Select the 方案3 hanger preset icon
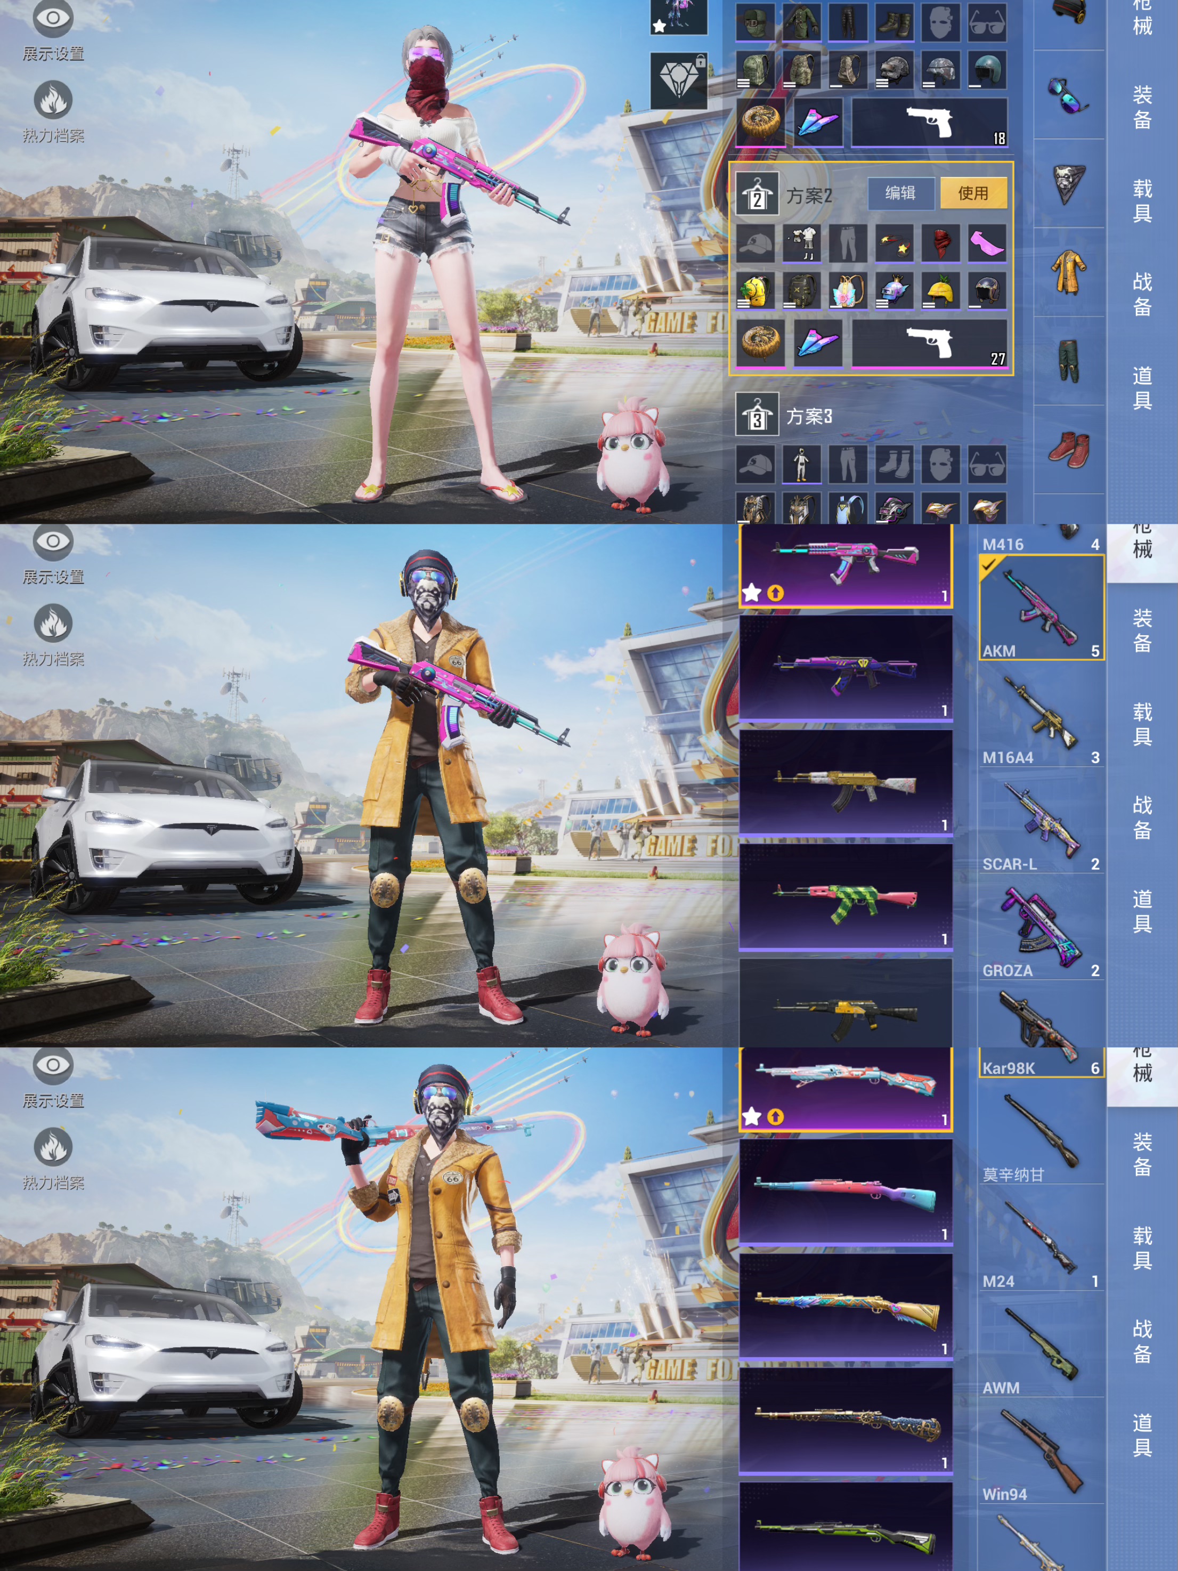This screenshot has width=1178, height=1571. (757, 414)
